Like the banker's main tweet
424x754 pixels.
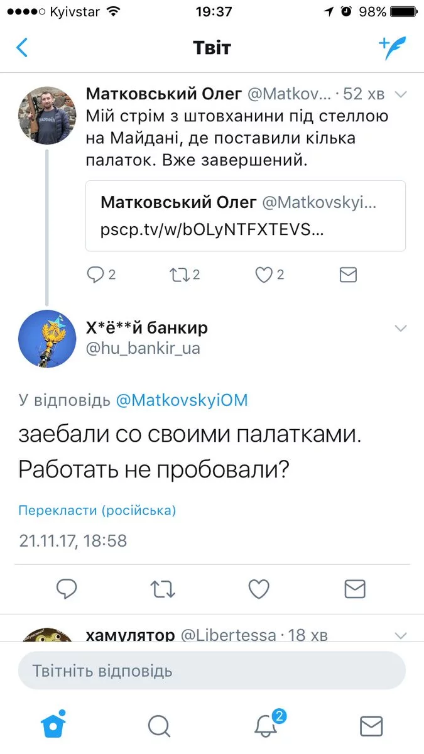(259, 589)
